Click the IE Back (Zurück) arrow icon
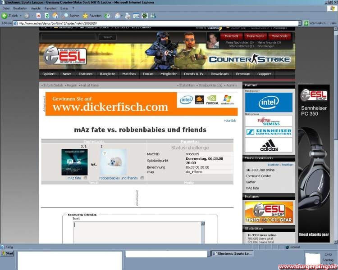Image resolution: width=338 pixels, height=270 pixels. (5, 16)
